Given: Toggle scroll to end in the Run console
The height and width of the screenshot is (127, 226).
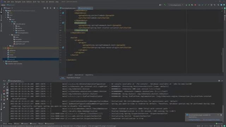Looking at the screenshot, I should click(x=7, y=93).
